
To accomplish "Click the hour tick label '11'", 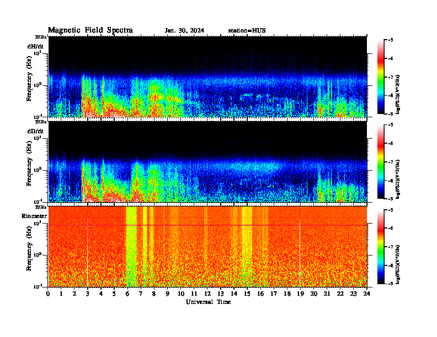I will coord(194,294).
